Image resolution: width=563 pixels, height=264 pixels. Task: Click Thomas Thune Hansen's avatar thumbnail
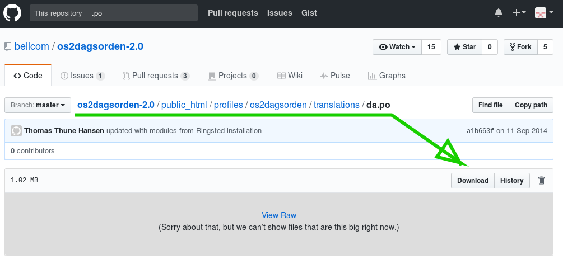click(x=16, y=131)
